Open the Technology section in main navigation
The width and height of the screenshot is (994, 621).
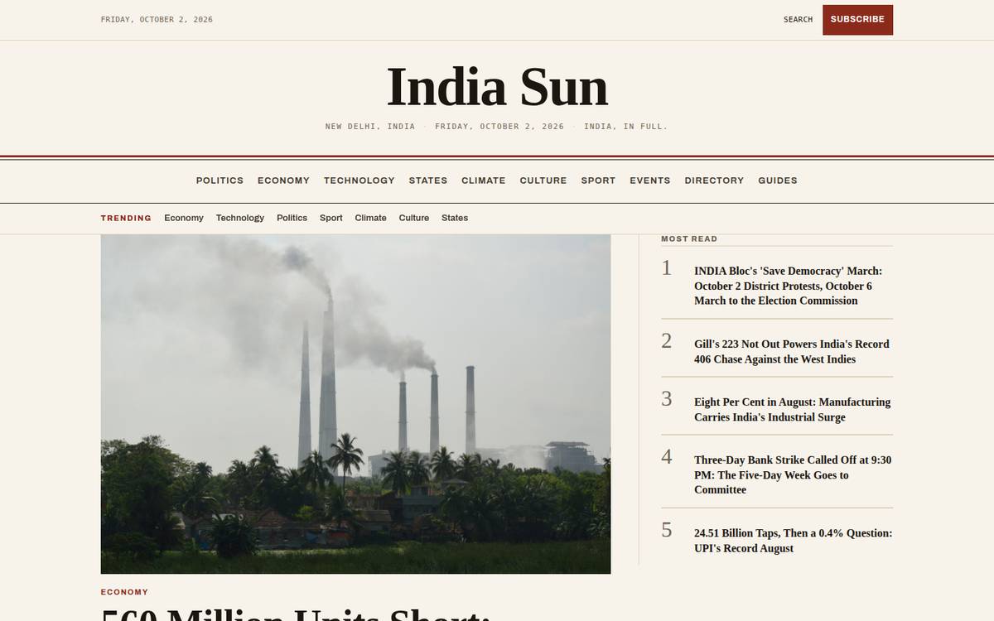pyautogui.click(x=359, y=181)
